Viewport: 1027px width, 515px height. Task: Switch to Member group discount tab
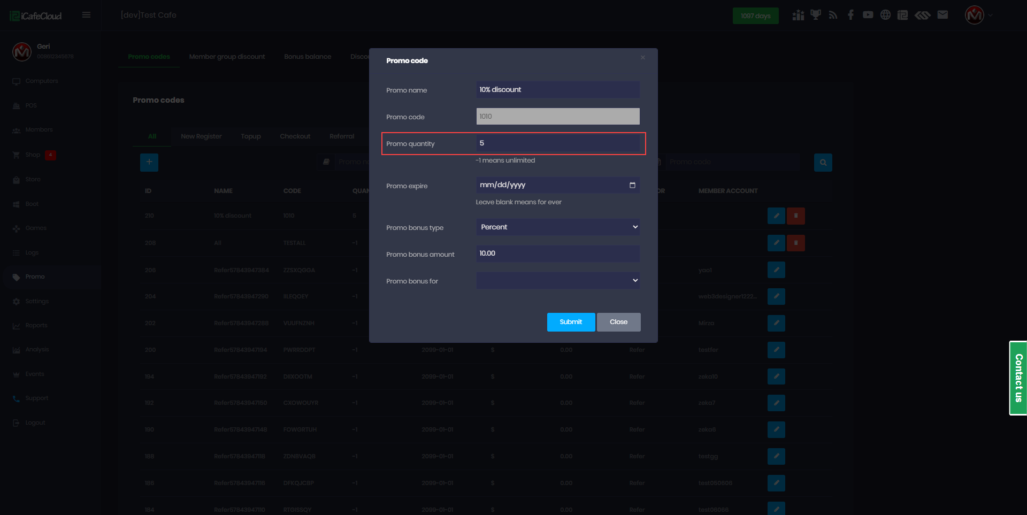(x=227, y=57)
